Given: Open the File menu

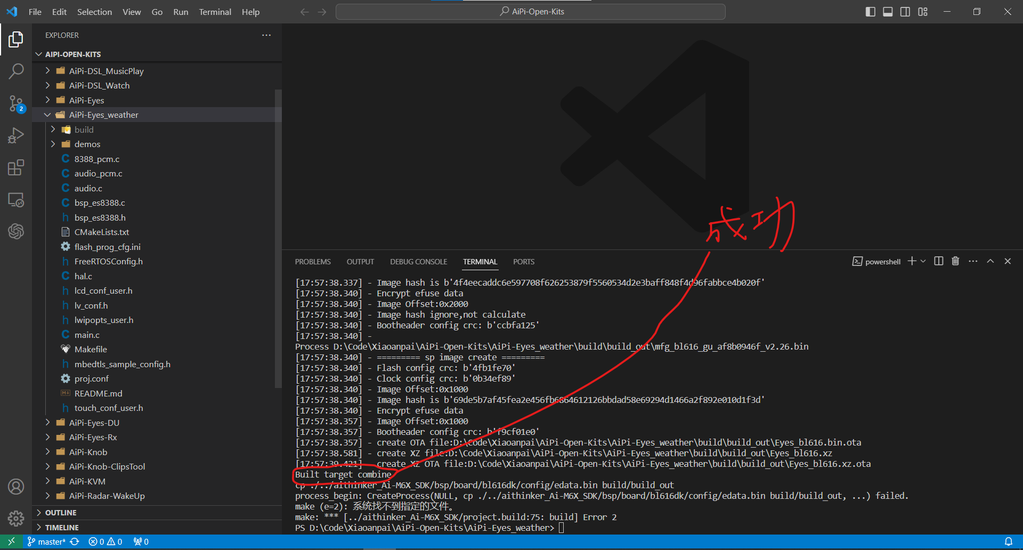Looking at the screenshot, I should tap(35, 12).
